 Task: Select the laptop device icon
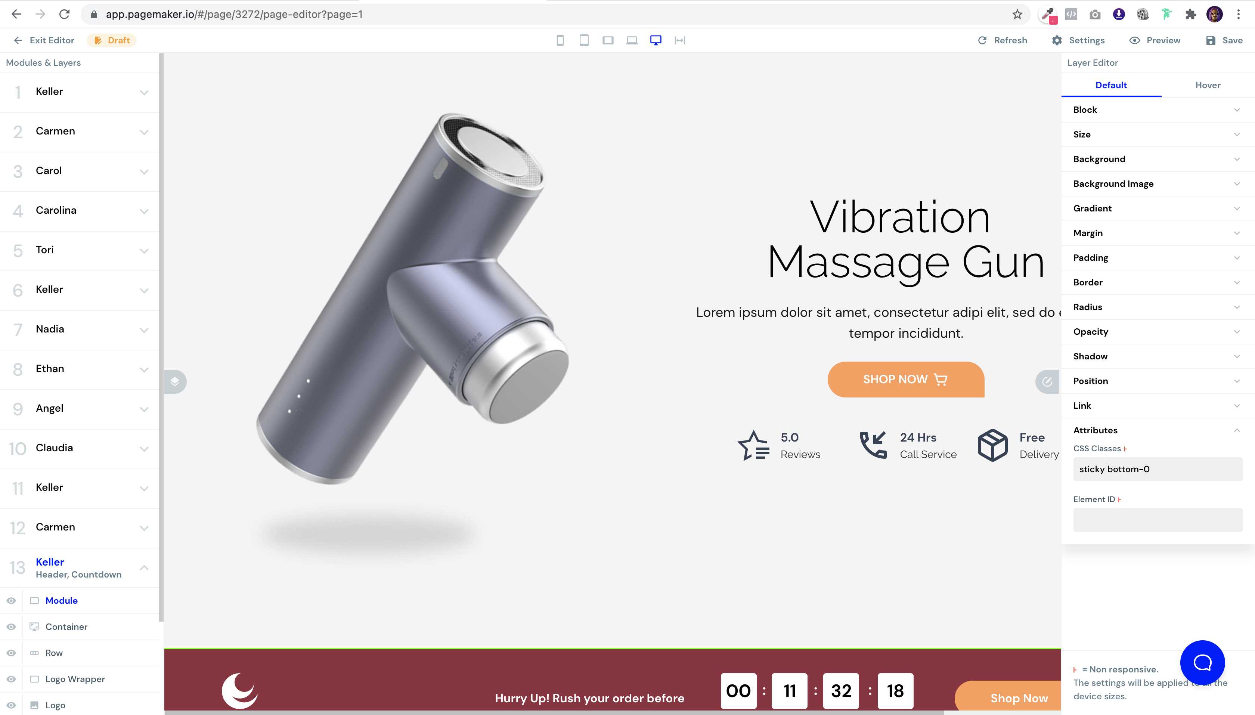pos(632,40)
